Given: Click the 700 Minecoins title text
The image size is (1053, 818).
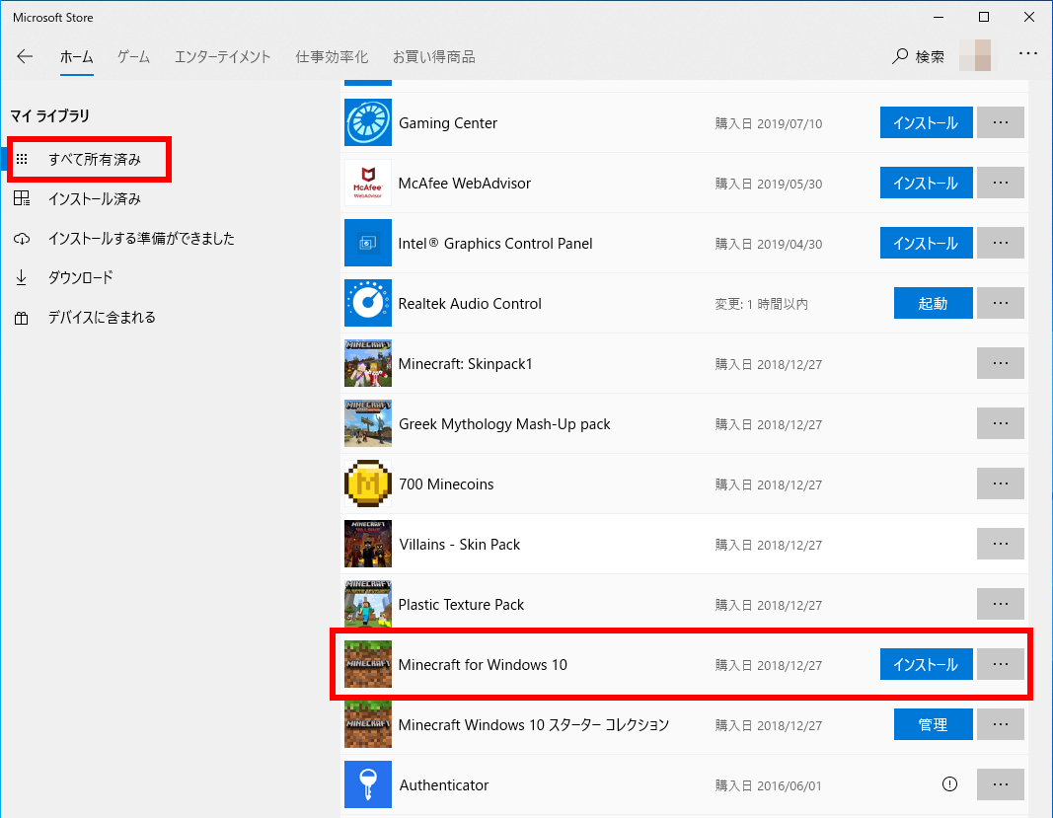Looking at the screenshot, I should (x=446, y=484).
